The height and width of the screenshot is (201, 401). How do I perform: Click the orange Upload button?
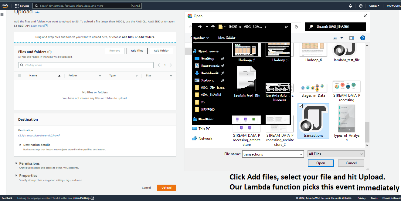click(x=166, y=188)
